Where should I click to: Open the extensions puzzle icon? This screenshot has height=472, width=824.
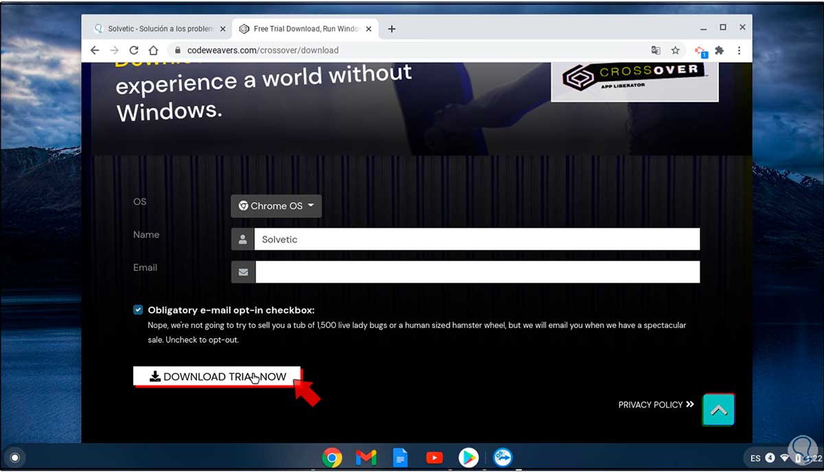[720, 50]
